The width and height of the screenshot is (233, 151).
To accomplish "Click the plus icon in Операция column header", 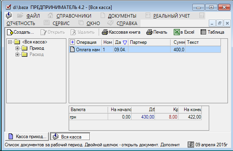I will (72, 42).
